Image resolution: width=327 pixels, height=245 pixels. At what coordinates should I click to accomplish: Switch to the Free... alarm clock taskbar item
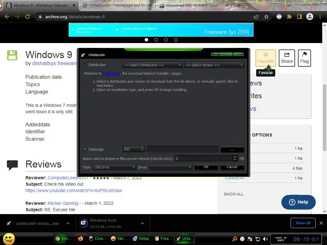pos(163,239)
